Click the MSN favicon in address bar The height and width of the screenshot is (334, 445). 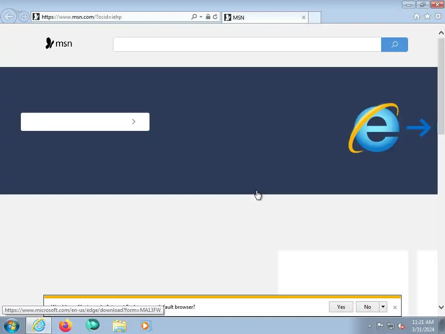point(36,17)
